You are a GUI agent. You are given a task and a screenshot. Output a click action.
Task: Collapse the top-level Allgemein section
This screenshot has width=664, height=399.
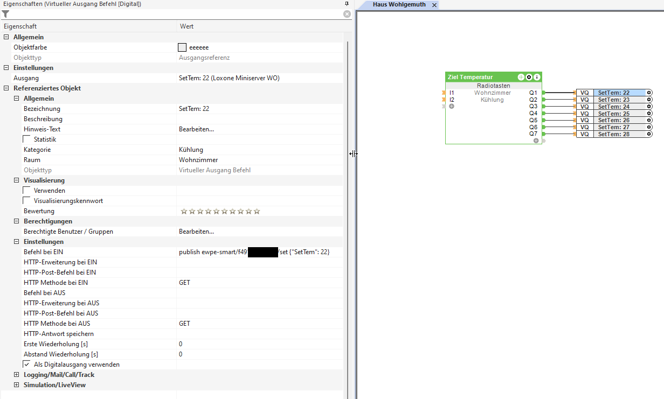pos(6,37)
